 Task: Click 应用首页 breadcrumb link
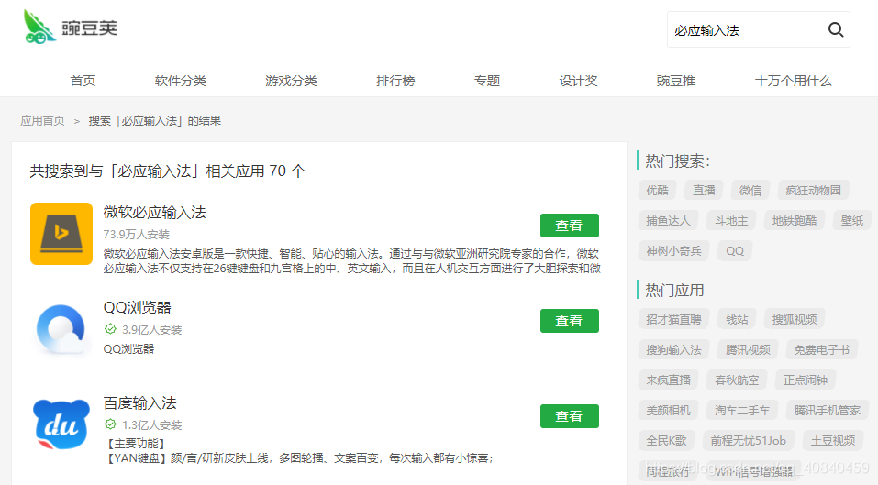[x=42, y=121]
